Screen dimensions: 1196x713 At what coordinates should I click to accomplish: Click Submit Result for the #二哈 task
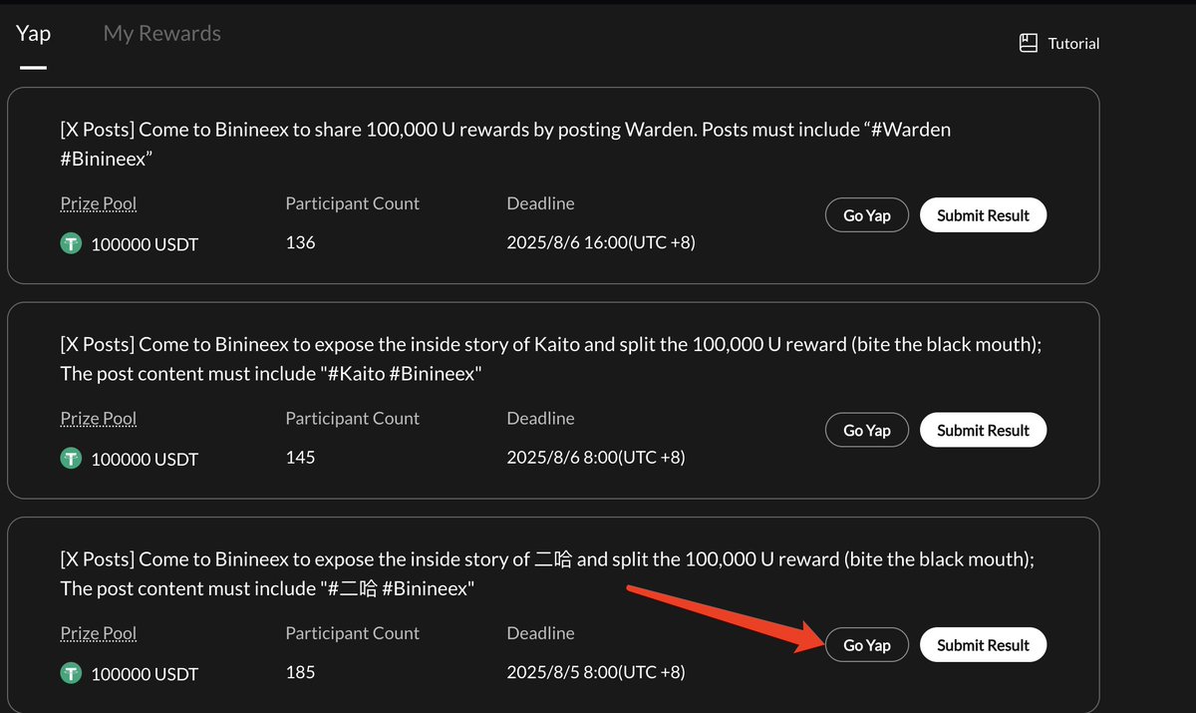pos(983,645)
